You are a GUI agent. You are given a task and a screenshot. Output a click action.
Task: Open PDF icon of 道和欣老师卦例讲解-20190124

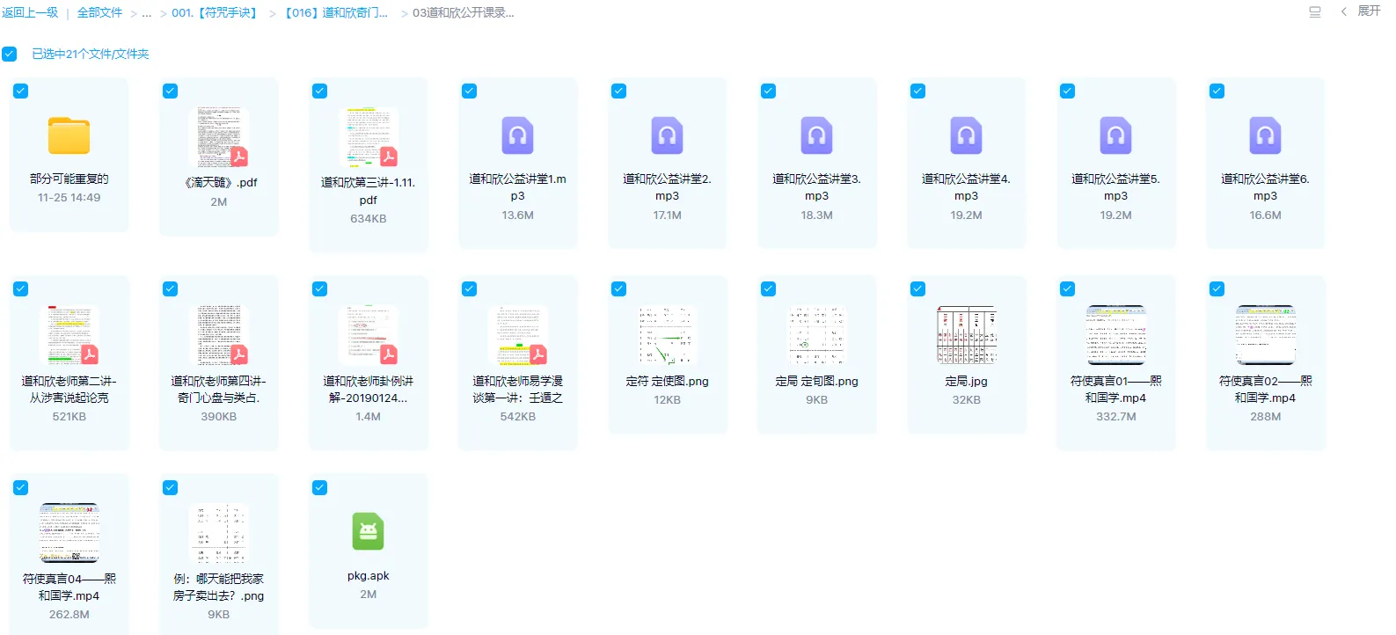point(368,335)
